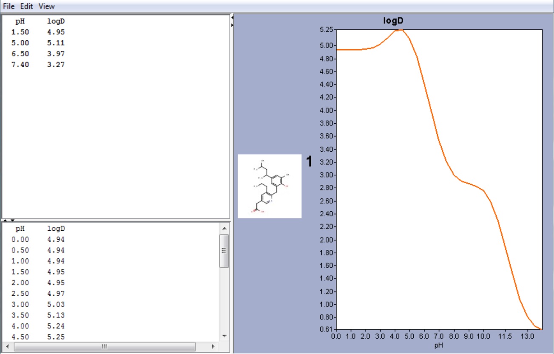Open the View menu

tap(46, 6)
